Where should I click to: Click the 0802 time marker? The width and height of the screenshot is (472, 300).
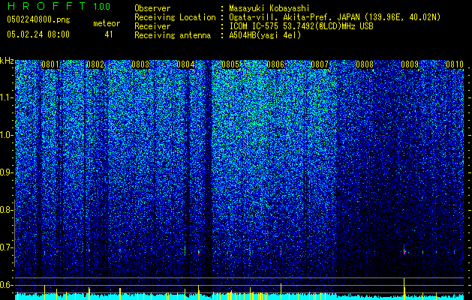point(95,64)
